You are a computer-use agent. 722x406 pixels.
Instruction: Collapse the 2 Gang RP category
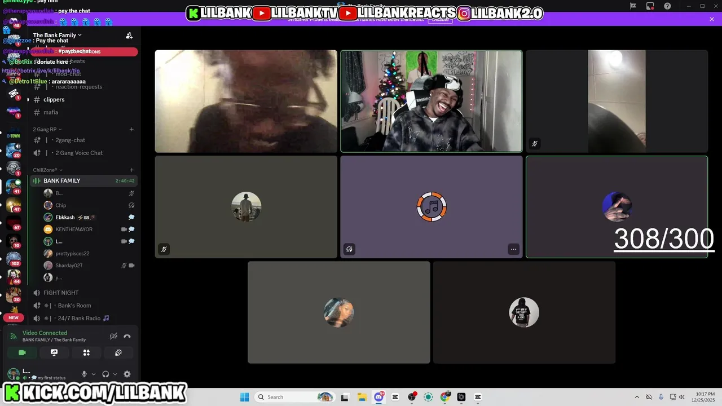47,129
